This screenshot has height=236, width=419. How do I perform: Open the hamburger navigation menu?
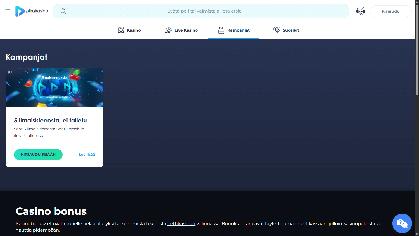(8, 11)
